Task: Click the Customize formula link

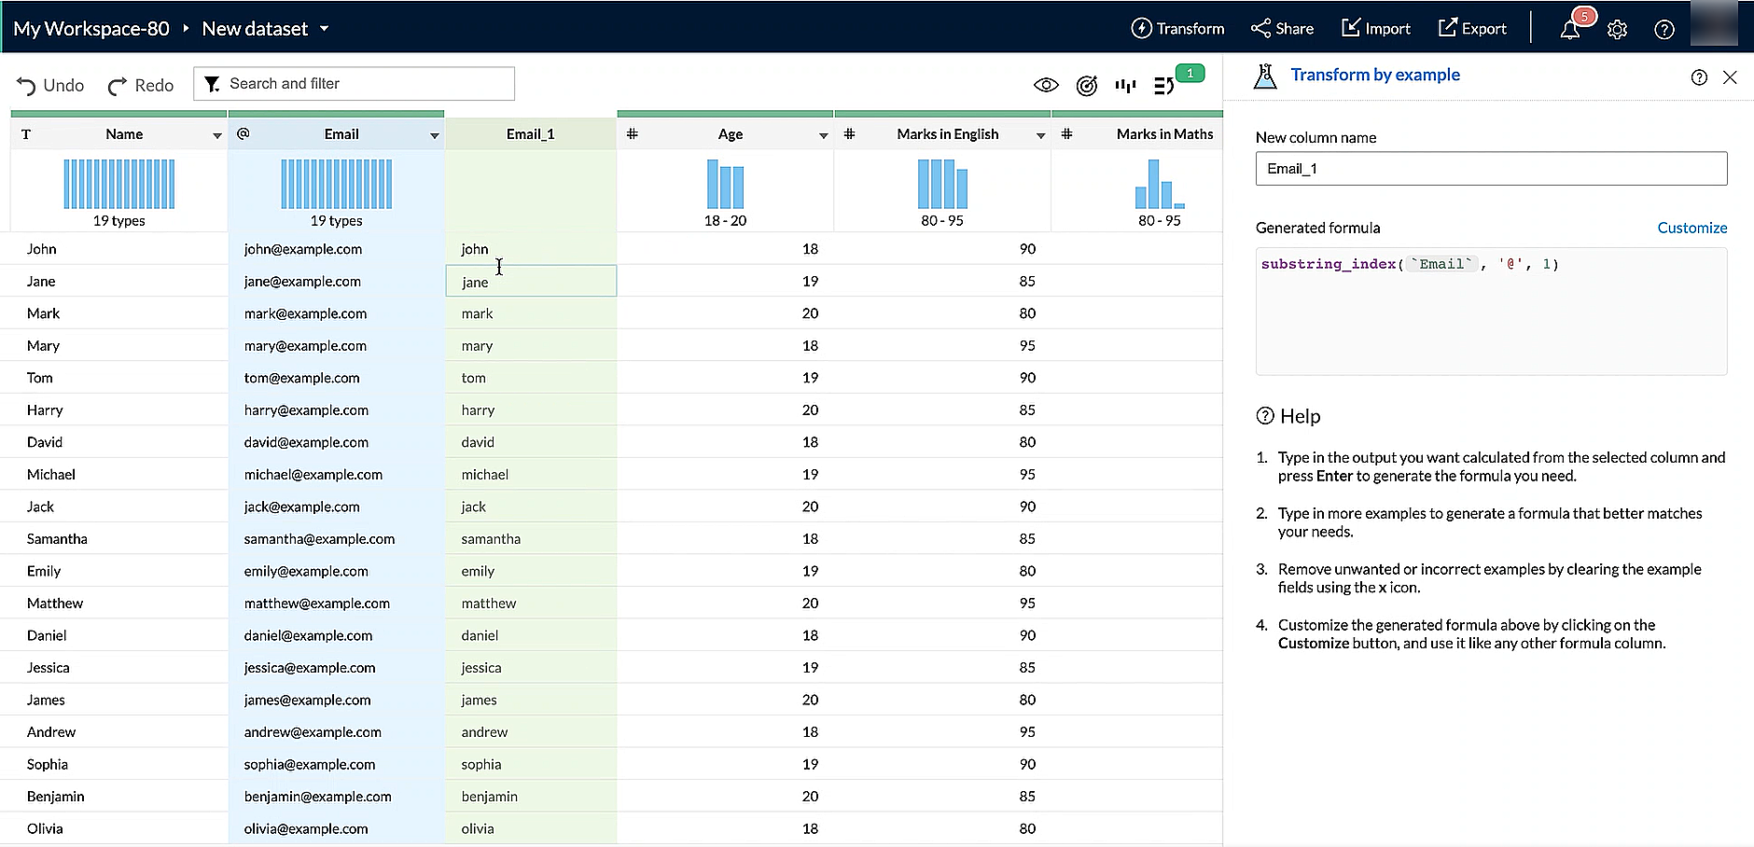Action: [x=1691, y=228]
